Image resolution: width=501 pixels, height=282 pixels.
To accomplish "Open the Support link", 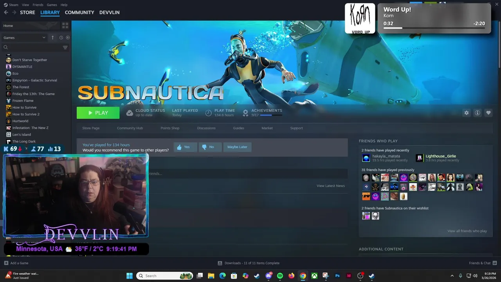I will (296, 128).
